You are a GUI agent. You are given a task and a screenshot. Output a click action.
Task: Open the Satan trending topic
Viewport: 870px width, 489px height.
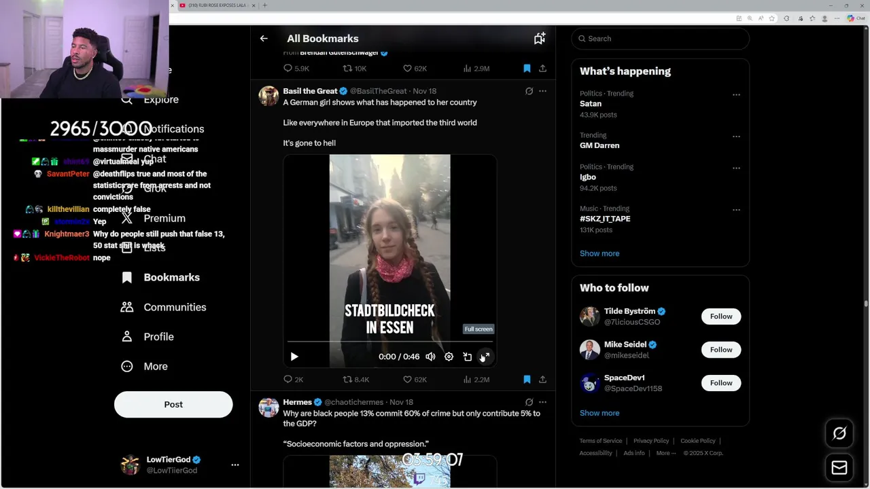(591, 104)
